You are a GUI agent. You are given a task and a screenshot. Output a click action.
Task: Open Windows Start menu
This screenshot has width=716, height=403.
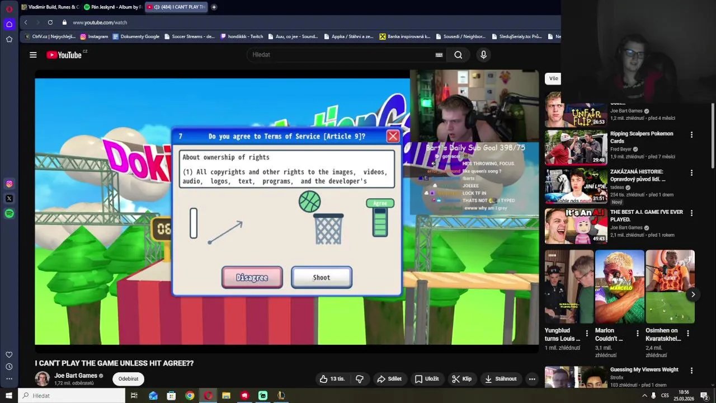pos(8,396)
